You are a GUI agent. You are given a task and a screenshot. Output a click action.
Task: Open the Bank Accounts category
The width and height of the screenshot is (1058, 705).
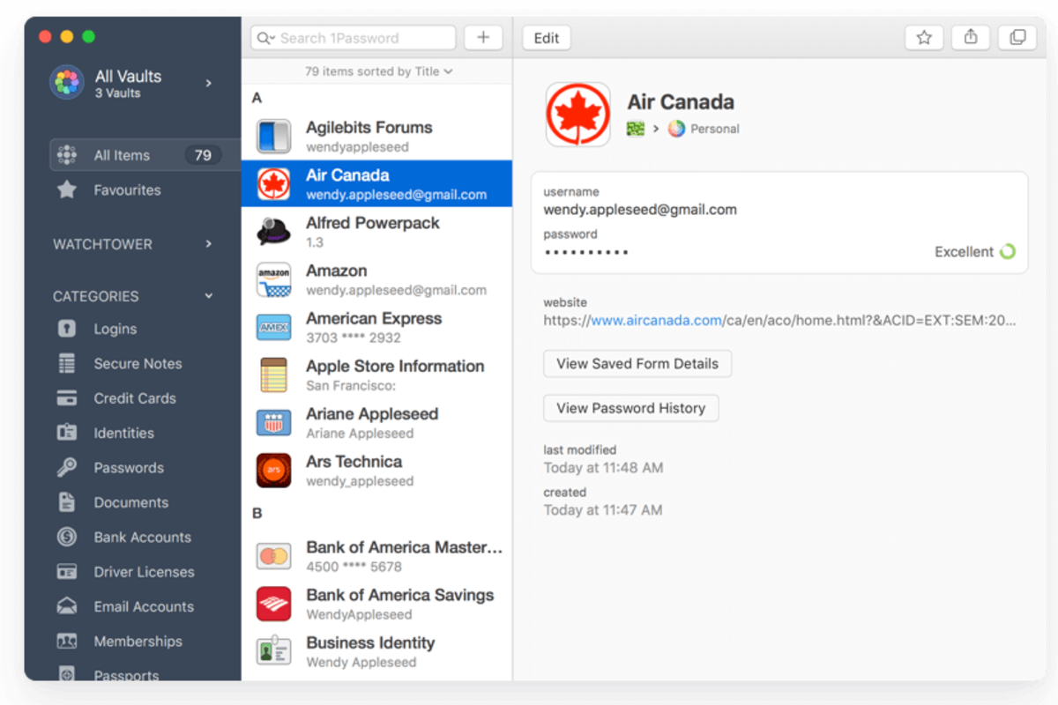[x=123, y=537]
